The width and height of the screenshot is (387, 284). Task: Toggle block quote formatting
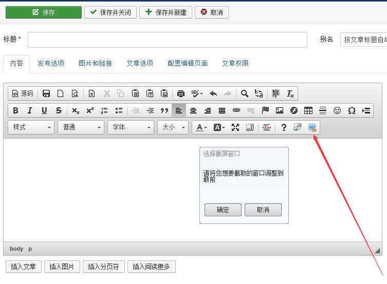tap(164, 110)
